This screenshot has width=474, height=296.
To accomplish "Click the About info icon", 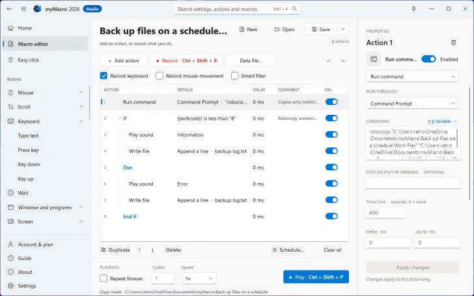I will click(x=11, y=272).
